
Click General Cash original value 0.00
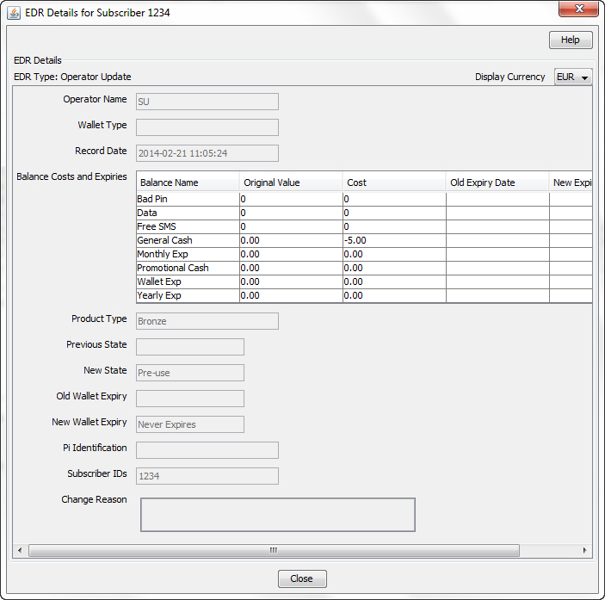[x=291, y=240]
